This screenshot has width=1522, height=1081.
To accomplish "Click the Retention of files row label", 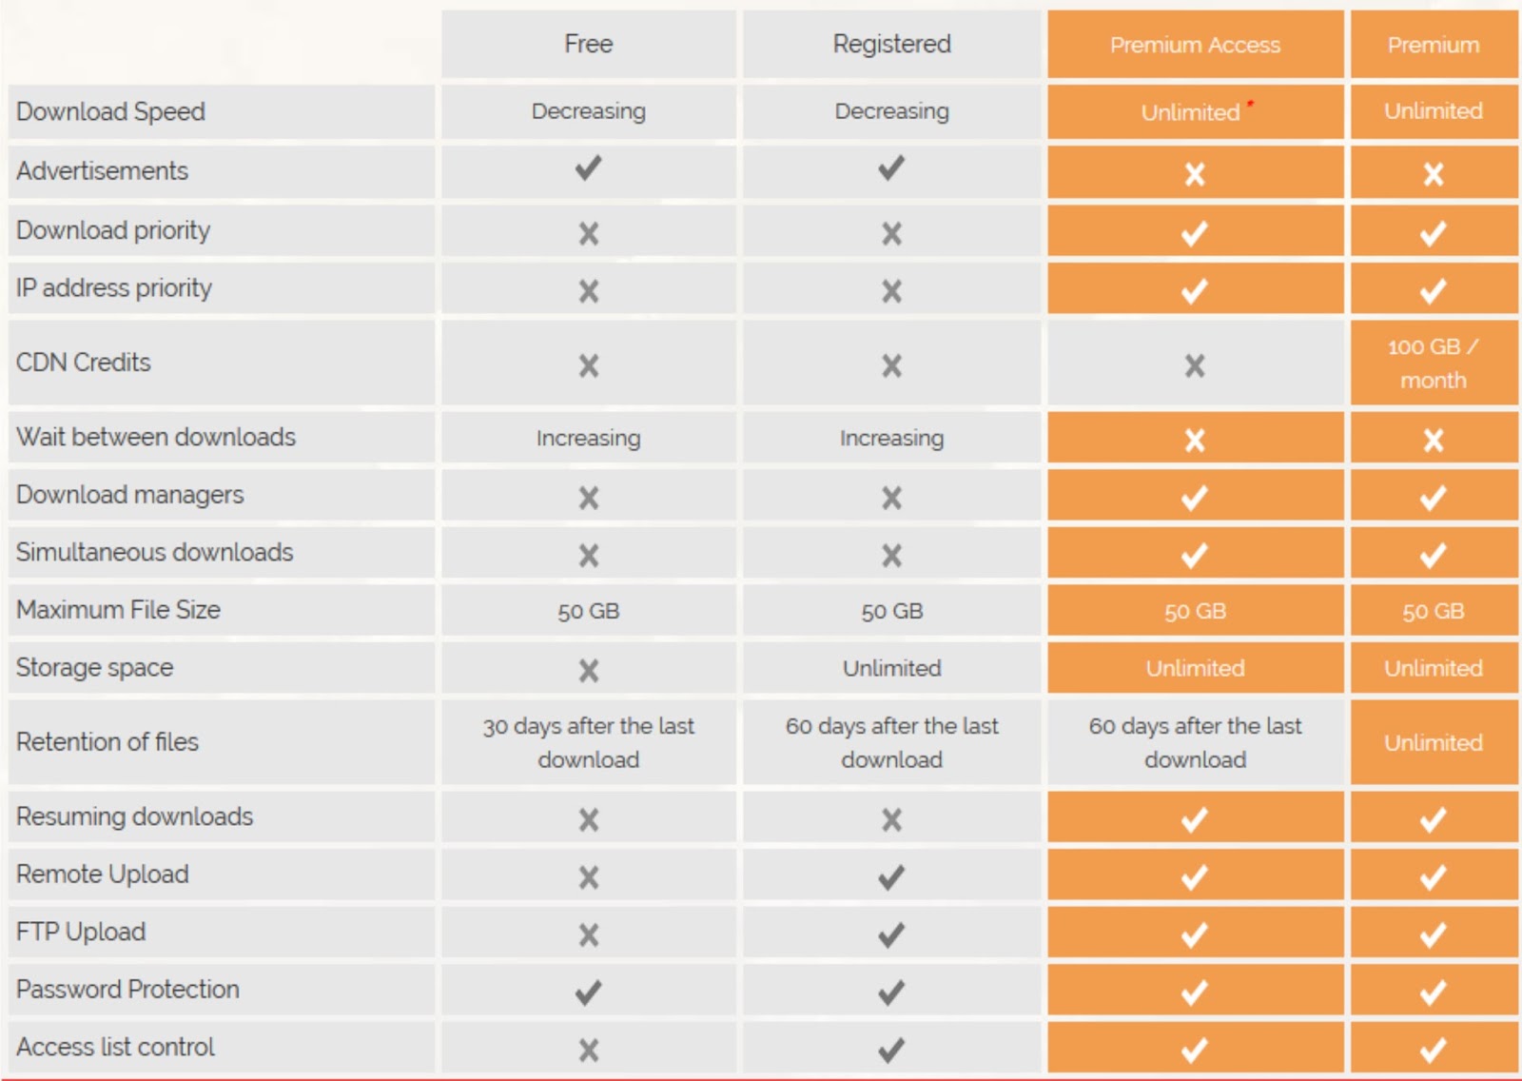I will pos(107,741).
